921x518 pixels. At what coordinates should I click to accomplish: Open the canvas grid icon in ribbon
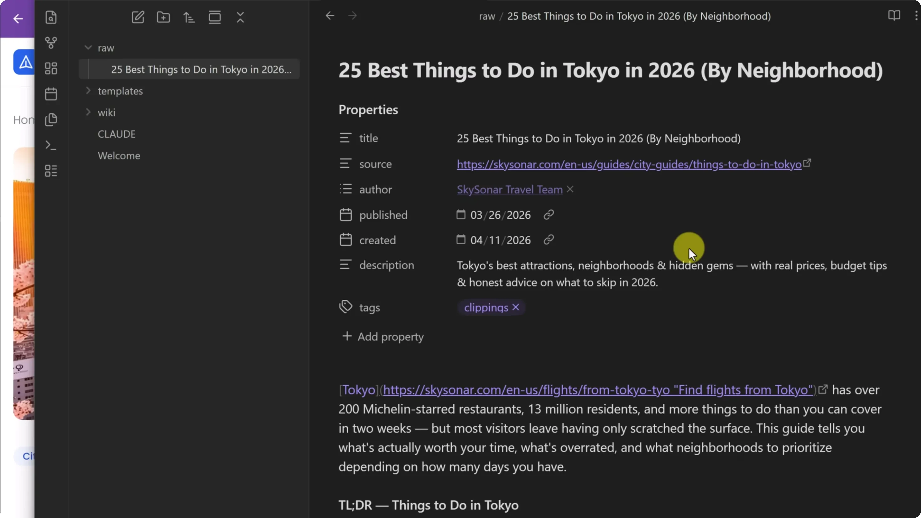pyautogui.click(x=51, y=68)
